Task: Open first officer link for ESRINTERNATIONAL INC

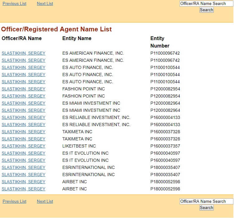Action: click(23, 167)
